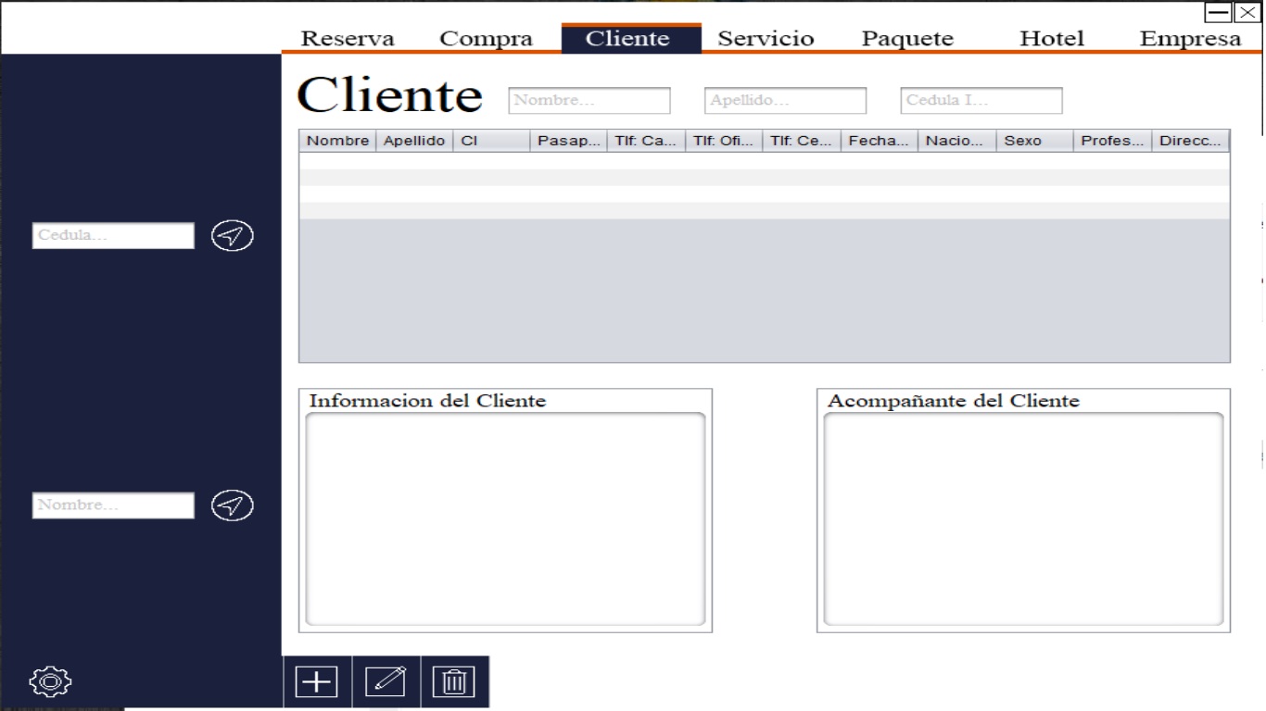Click the Apellido search input field

pos(785,101)
